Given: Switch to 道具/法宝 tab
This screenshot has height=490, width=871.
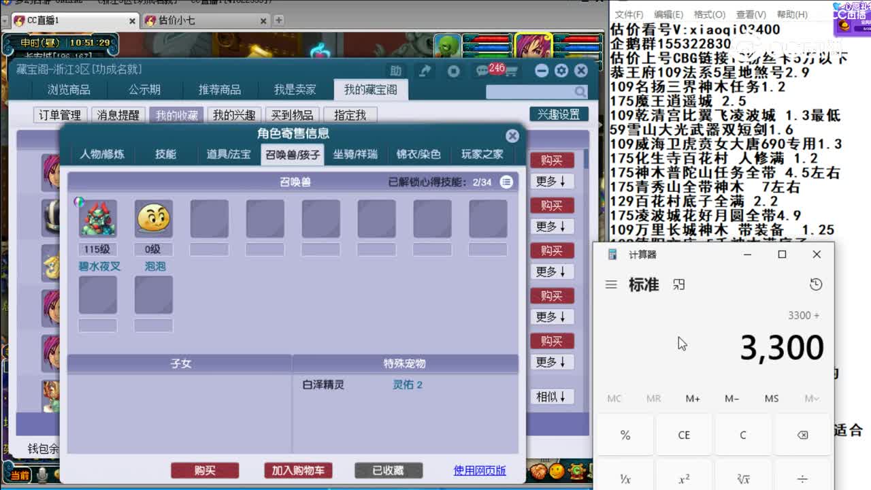Looking at the screenshot, I should [x=229, y=154].
